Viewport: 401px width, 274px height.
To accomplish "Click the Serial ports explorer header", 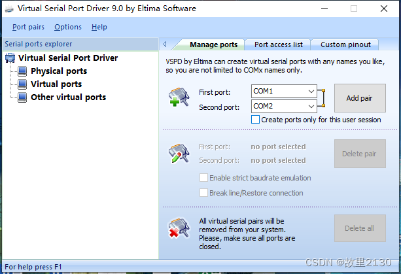I will [x=80, y=44].
